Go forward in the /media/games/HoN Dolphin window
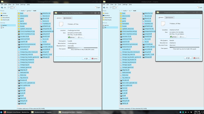This screenshot has width=204, height=114. point(5,8)
